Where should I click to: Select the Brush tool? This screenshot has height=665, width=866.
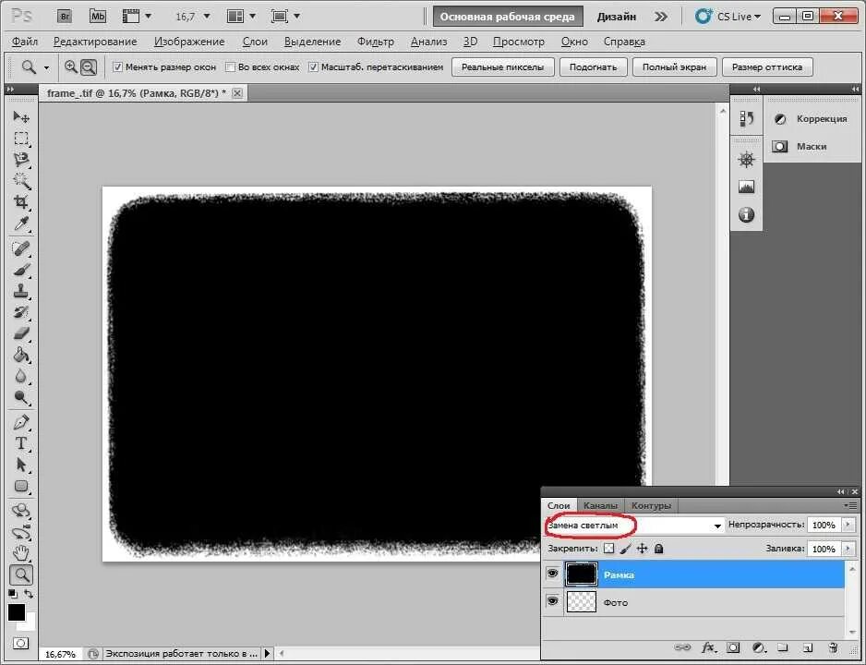[21, 270]
